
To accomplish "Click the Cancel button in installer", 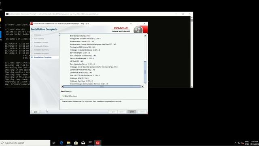I will coord(142,112).
